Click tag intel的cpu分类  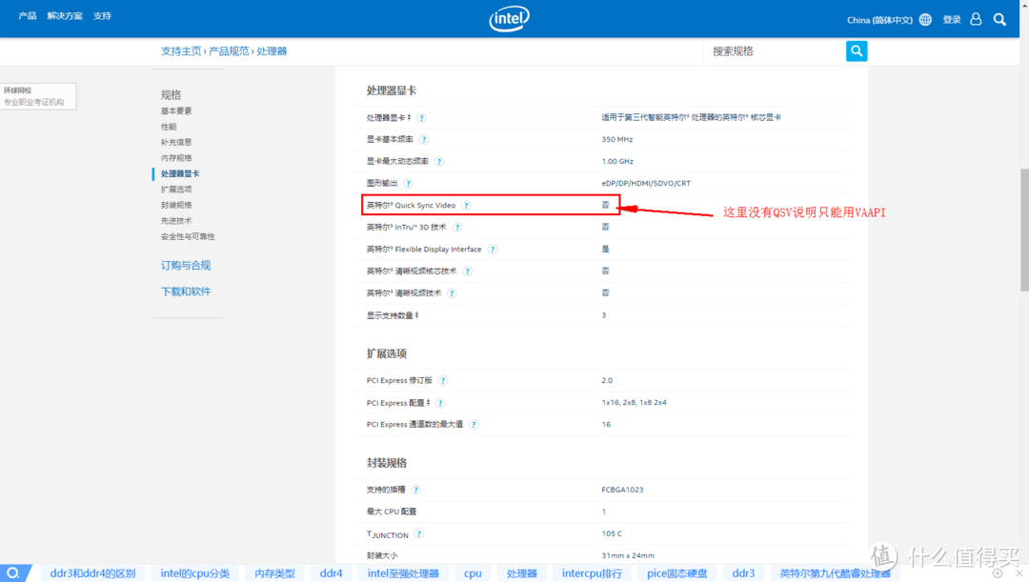point(195,573)
